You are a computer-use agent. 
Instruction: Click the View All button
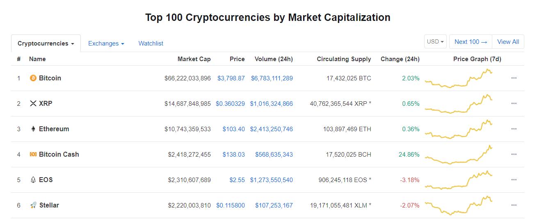tap(508, 42)
